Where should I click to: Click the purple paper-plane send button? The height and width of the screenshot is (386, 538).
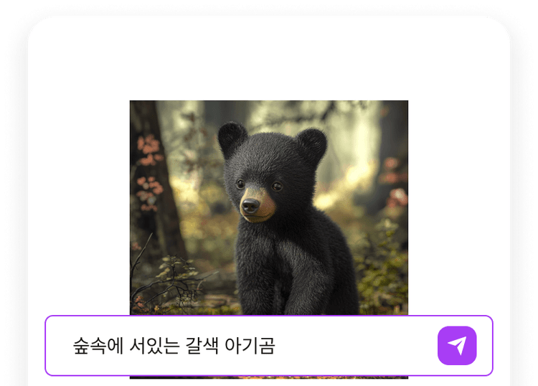[457, 346]
